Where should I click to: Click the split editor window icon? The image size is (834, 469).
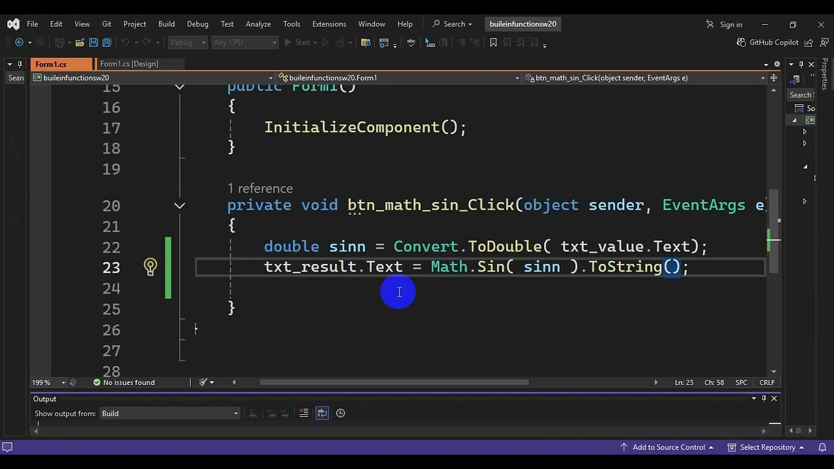pyautogui.click(x=774, y=78)
